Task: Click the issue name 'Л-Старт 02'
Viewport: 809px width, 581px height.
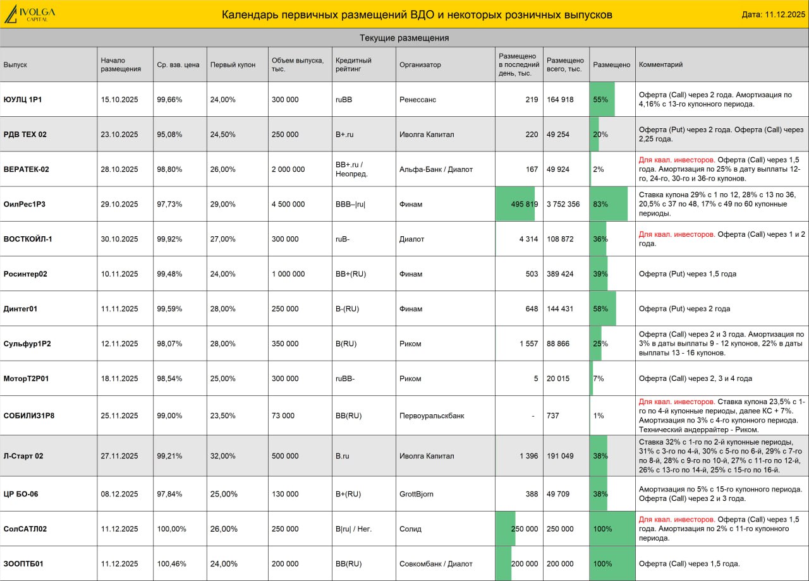Action: coord(23,456)
